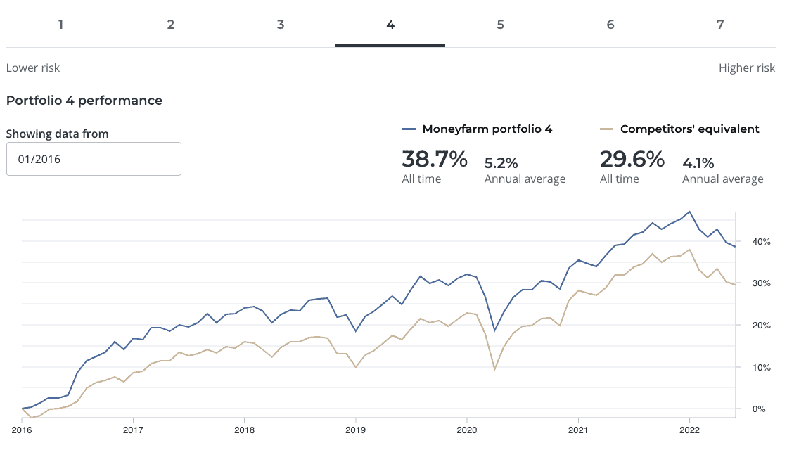
Task: Select highest risk tab 7
Action: click(x=720, y=24)
